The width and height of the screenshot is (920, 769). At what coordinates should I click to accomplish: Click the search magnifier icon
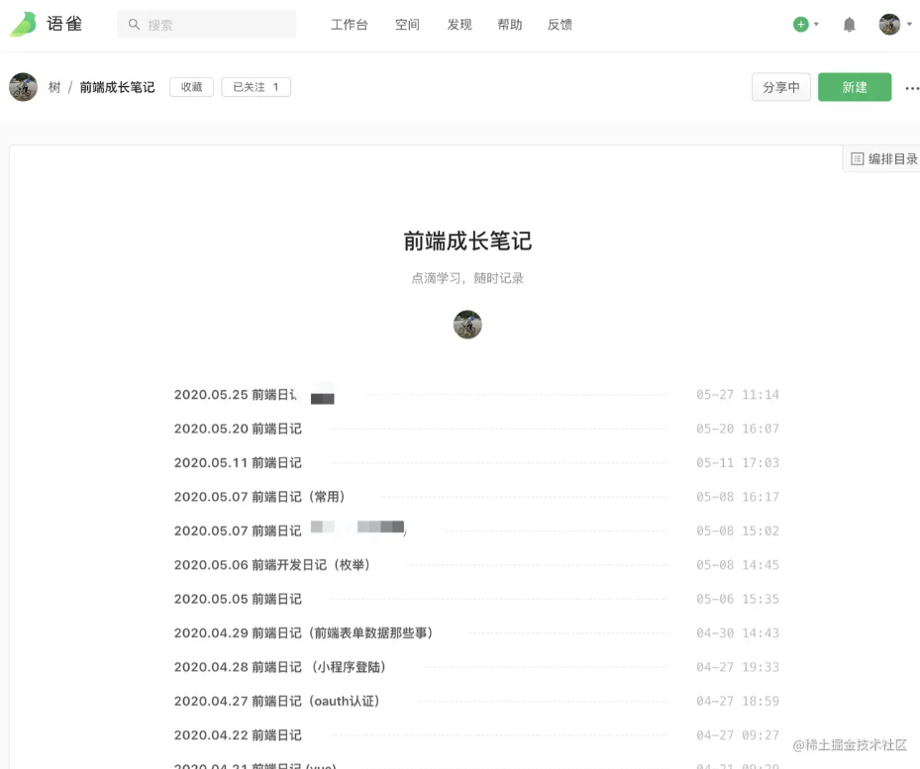(136, 24)
